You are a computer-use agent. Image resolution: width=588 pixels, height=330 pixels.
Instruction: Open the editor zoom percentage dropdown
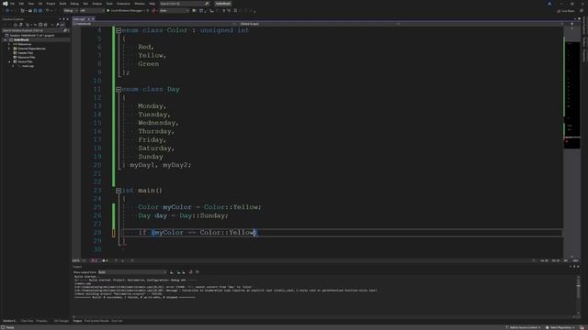click(x=79, y=260)
